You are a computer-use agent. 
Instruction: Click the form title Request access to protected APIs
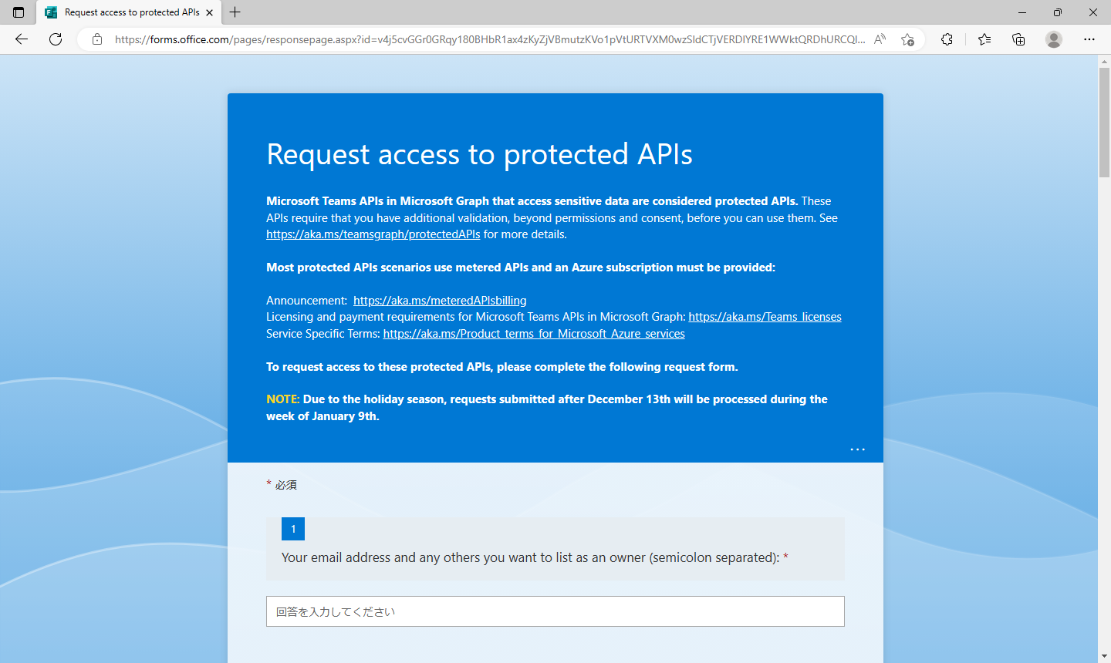pyautogui.click(x=479, y=154)
